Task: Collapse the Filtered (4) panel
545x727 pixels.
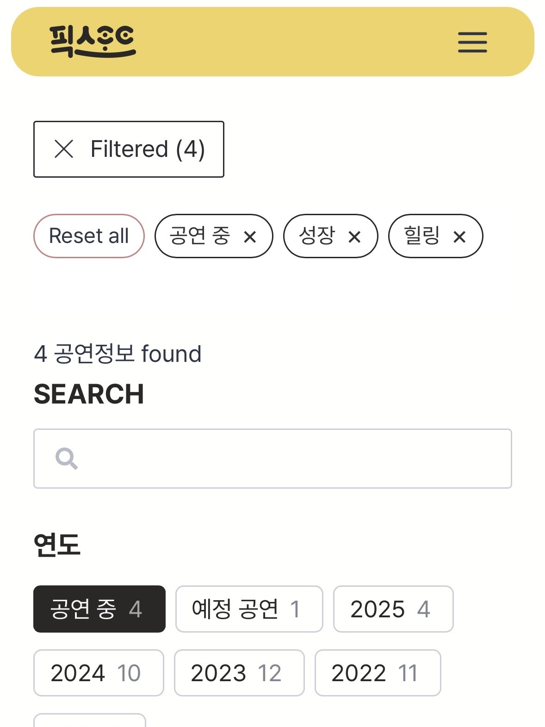Action: 129,149
